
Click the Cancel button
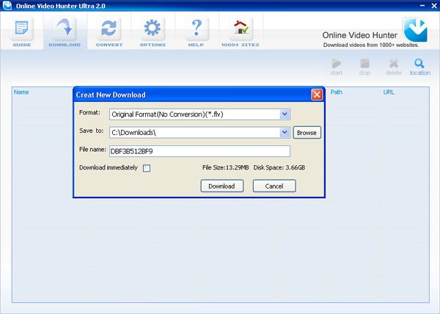274,186
